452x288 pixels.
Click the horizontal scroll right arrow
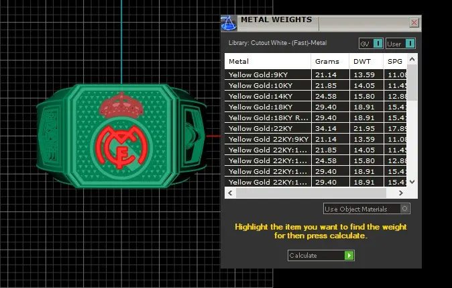(x=400, y=193)
